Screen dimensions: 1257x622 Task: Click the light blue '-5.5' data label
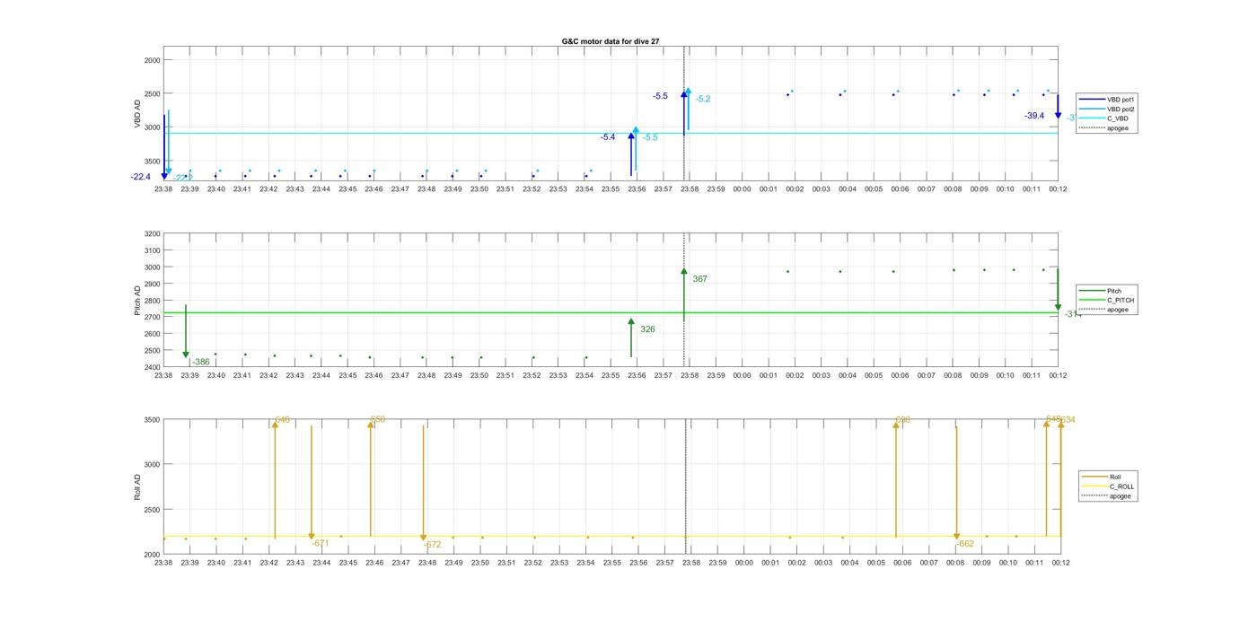point(650,137)
